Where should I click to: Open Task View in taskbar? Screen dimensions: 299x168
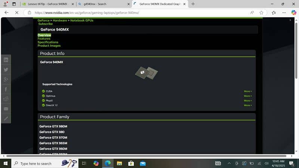tap(84, 164)
